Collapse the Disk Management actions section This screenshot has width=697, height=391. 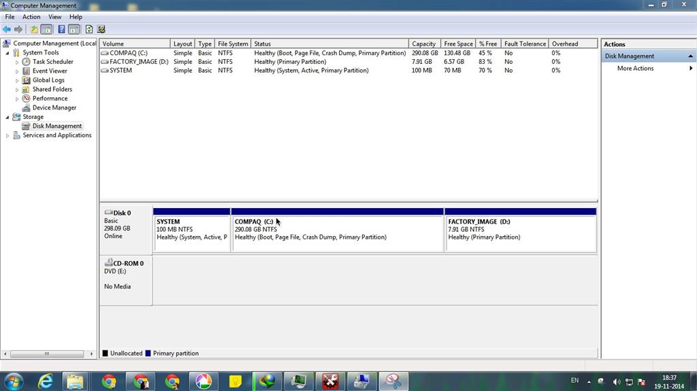(690, 56)
